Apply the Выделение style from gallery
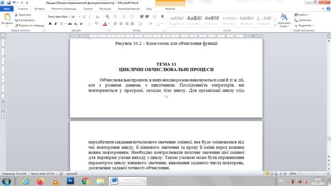 tap(177, 20)
